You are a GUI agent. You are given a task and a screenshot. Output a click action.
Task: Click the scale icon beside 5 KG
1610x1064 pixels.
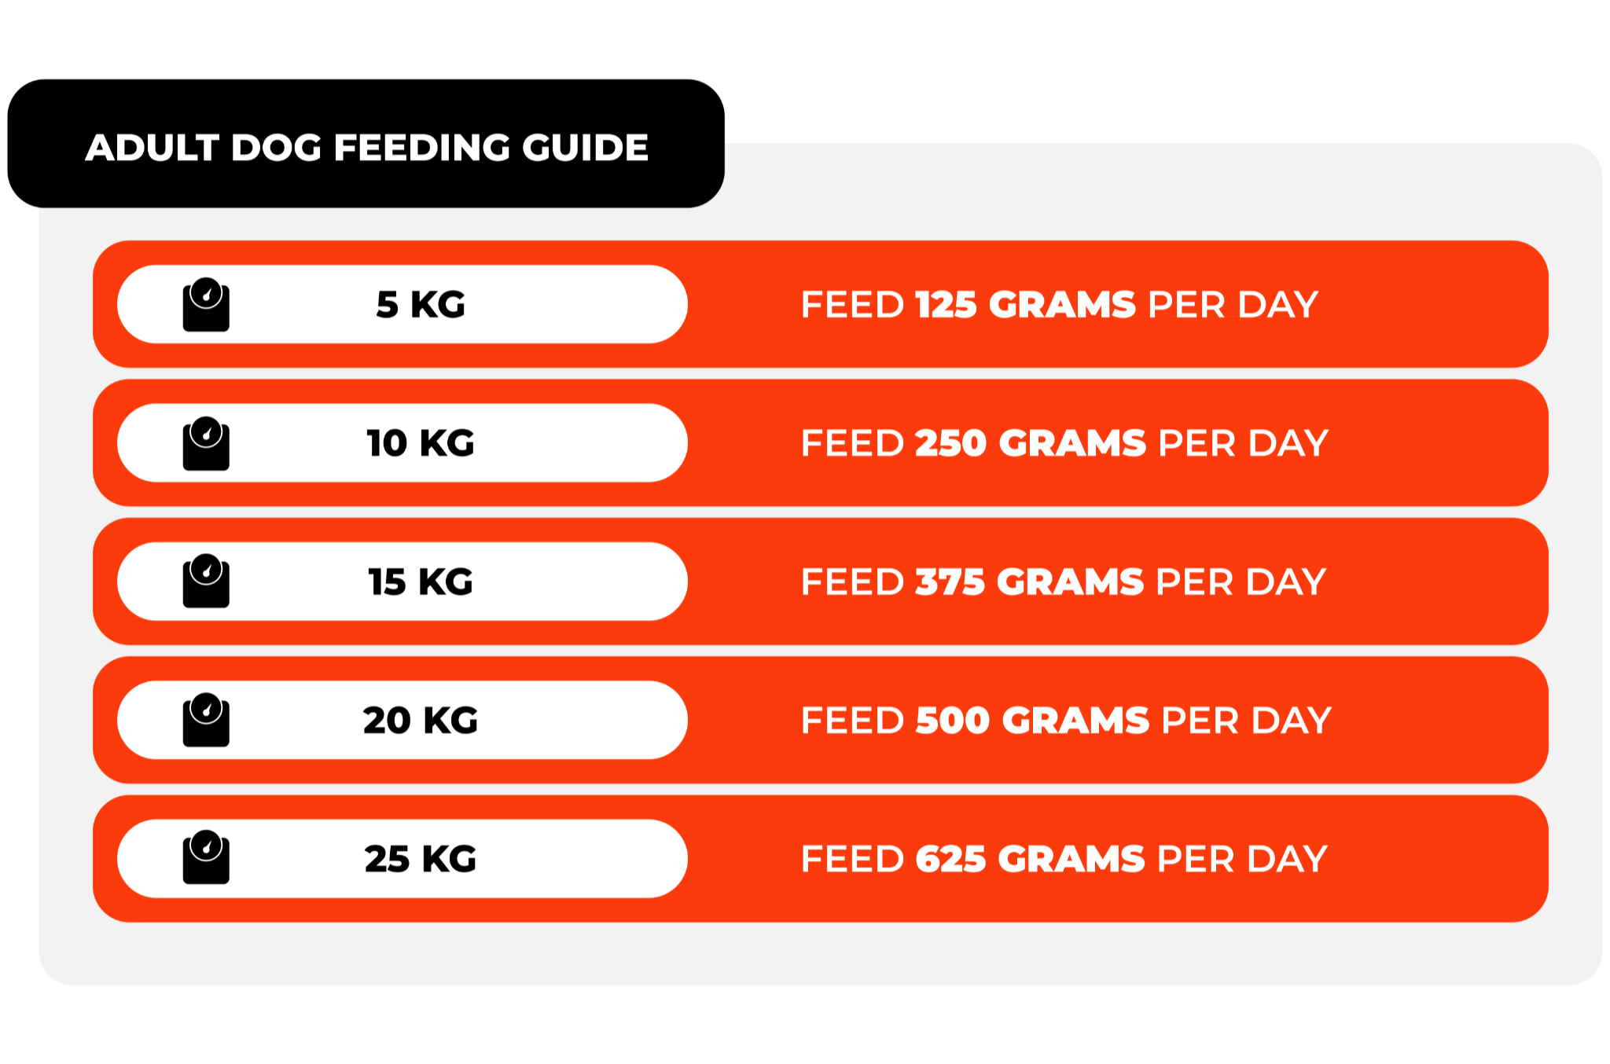point(206,305)
